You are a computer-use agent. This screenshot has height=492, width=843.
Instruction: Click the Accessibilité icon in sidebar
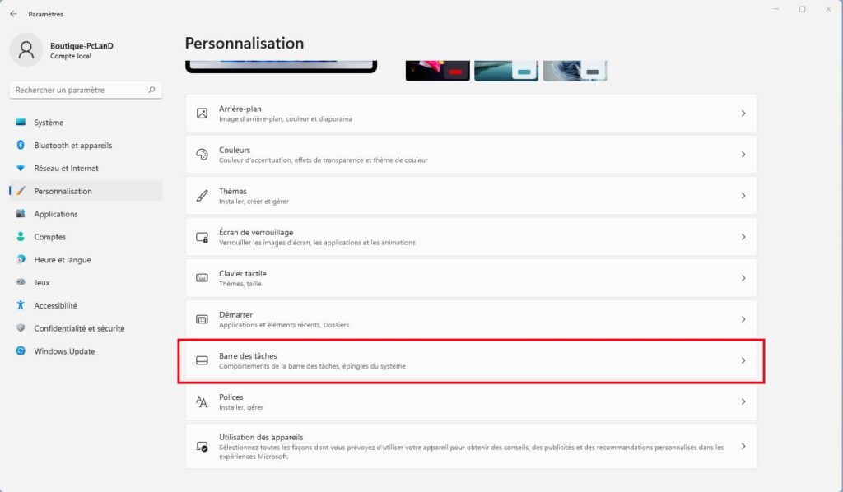pyautogui.click(x=21, y=305)
